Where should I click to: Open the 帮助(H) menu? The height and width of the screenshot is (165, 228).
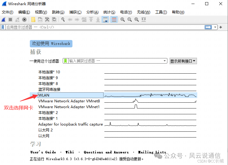[x=178, y=12]
